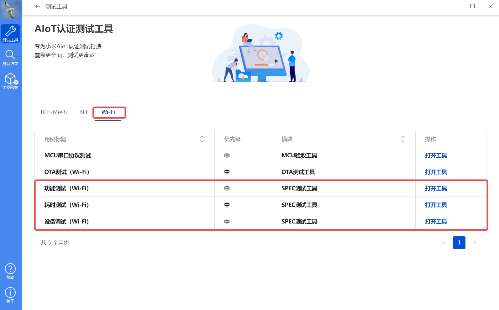Switch to the BLE tab

(84, 112)
